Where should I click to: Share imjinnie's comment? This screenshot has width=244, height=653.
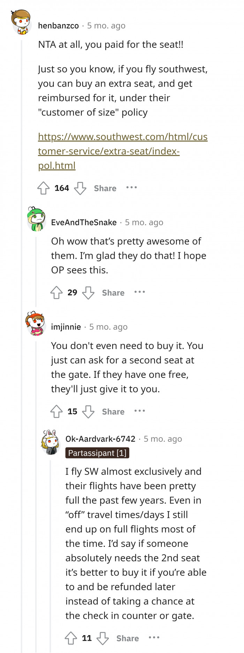tap(113, 412)
